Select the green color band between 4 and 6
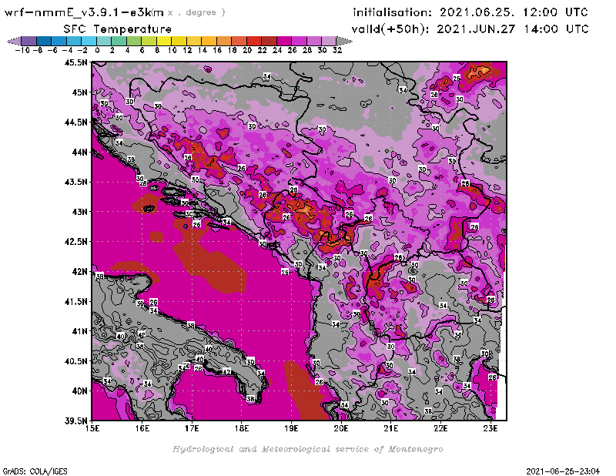Viewport: 616px width, 476px height. click(x=135, y=41)
